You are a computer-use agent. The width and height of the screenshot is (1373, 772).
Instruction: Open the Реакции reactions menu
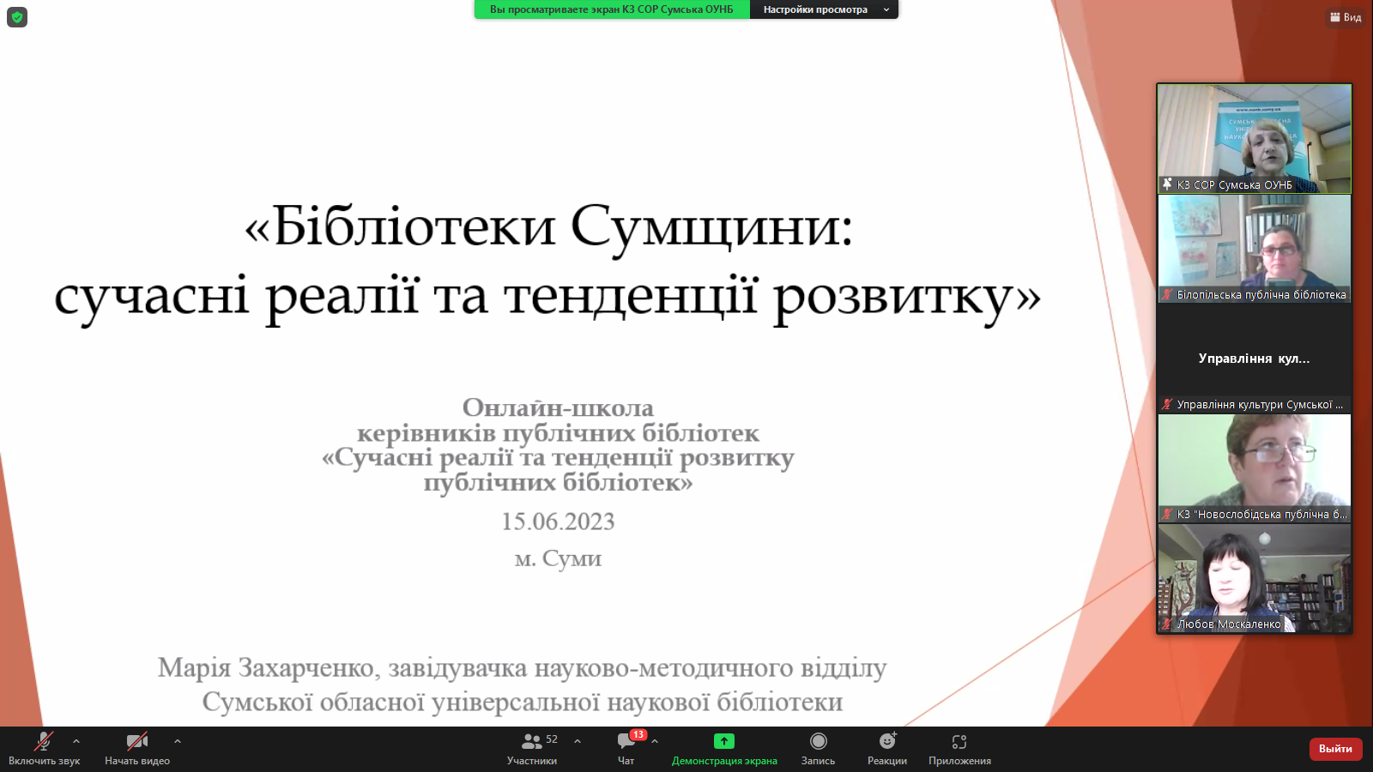coord(886,748)
